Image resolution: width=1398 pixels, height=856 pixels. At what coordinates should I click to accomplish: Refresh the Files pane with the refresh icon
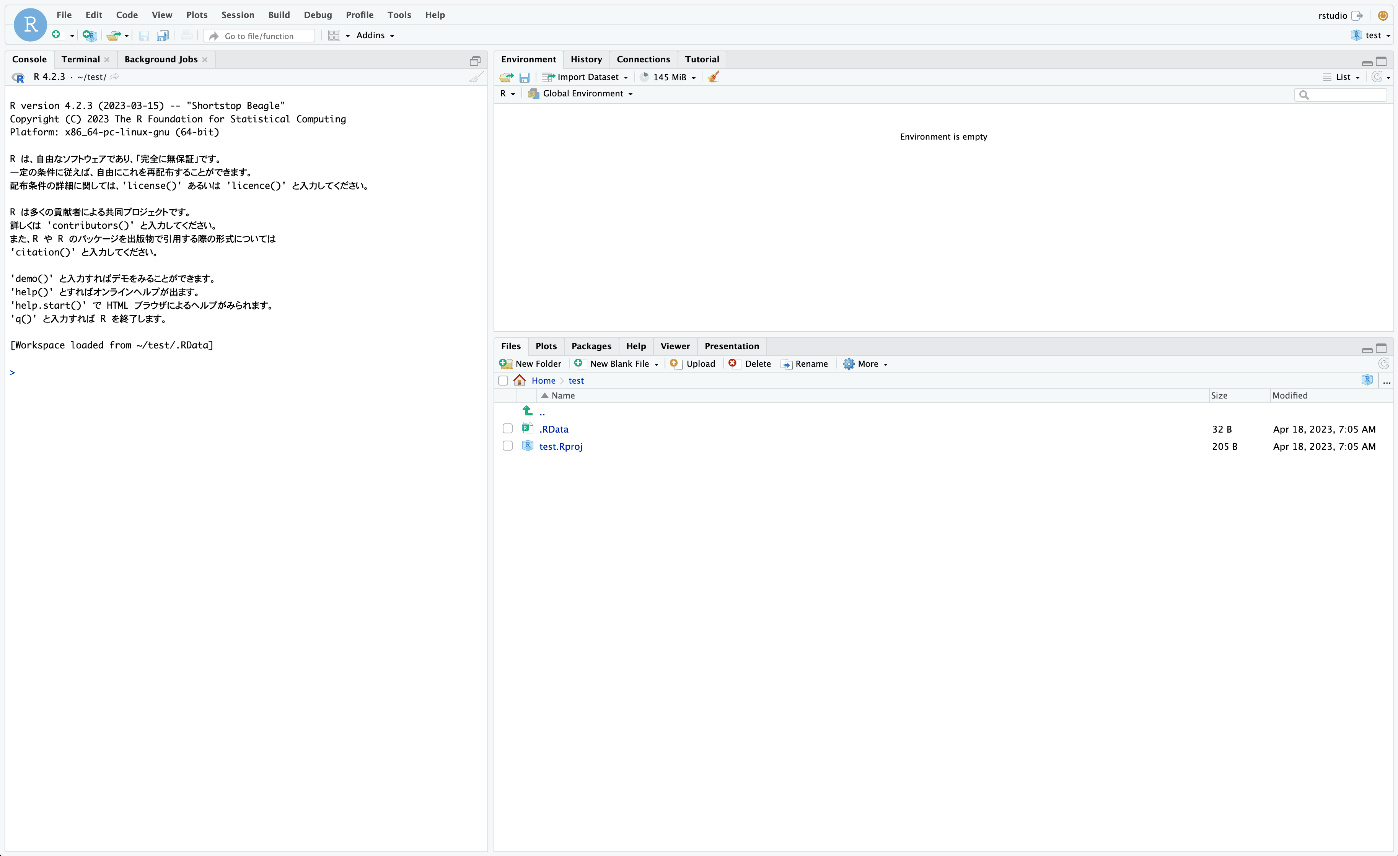pyautogui.click(x=1384, y=364)
